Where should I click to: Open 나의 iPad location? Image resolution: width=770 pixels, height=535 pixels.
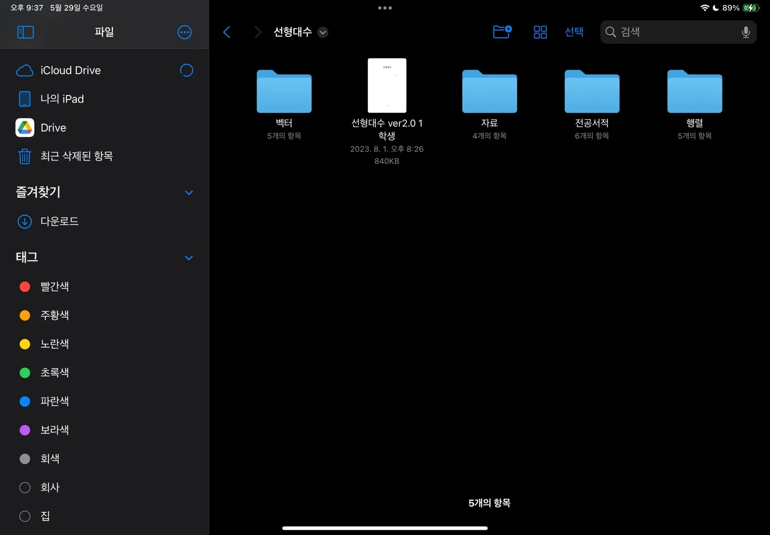(62, 99)
